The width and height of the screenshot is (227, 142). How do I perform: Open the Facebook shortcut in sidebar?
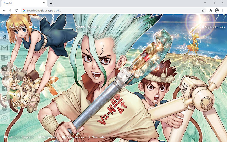(x=5, y=88)
